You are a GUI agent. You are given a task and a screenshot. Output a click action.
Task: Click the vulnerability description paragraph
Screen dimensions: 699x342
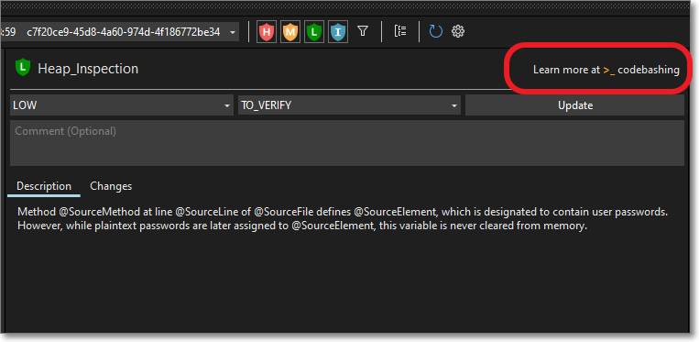[x=343, y=219]
